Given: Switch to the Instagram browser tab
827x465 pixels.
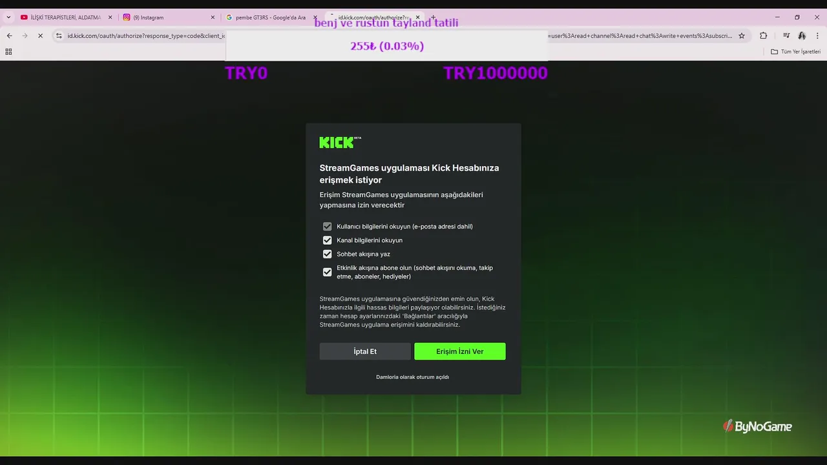Looking at the screenshot, I should pos(169,17).
